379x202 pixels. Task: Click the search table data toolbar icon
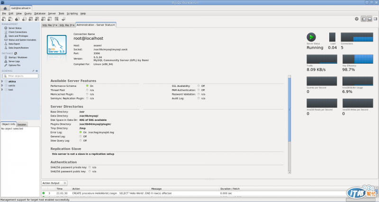(x=56, y=19)
